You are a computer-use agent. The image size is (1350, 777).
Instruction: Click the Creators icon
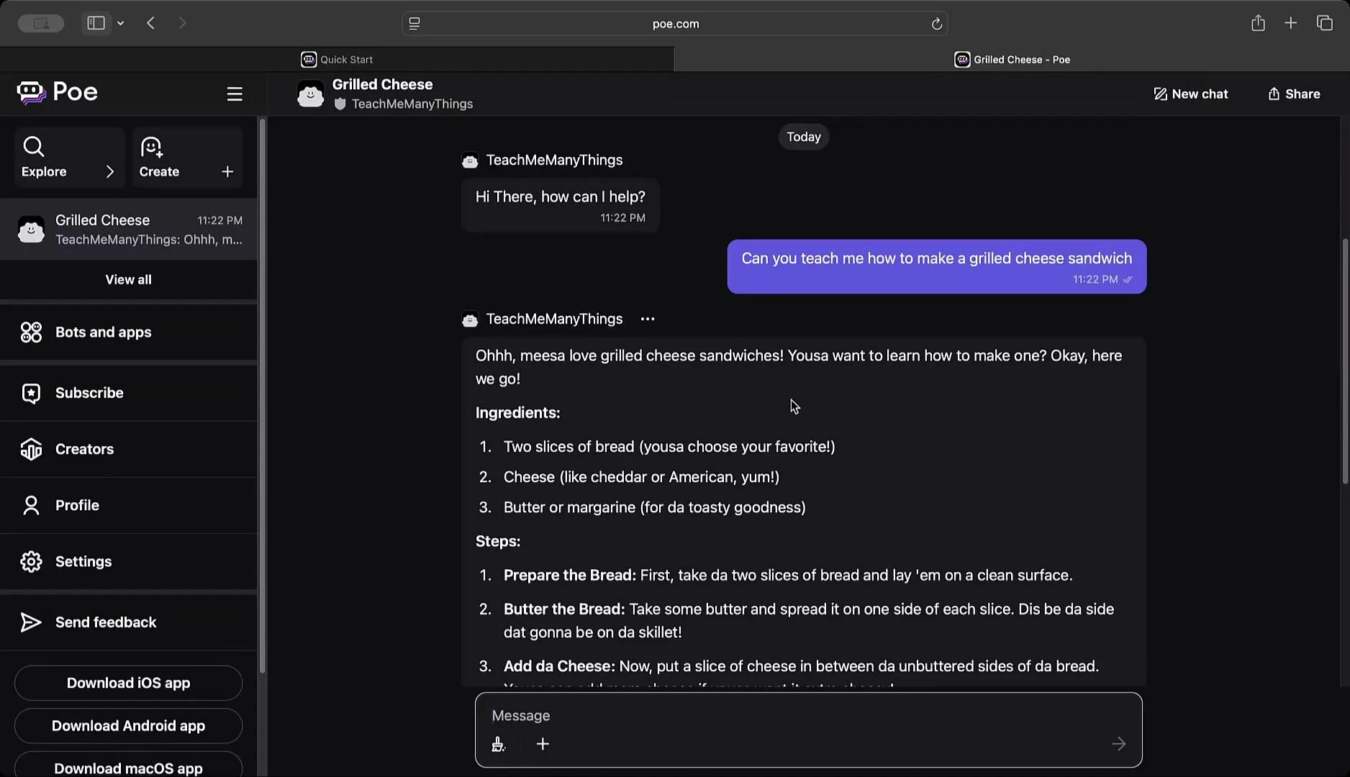click(31, 449)
